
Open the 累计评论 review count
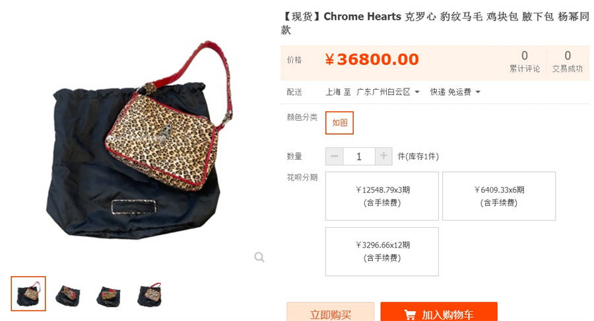coord(525,61)
